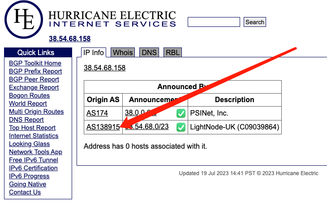The height and width of the screenshot is (202, 327).
Task: Open the IPv6 Certification link
Action: click(x=33, y=168)
